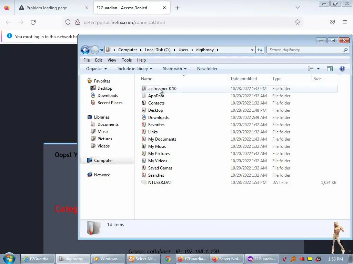Run search using the magnifier icon
This screenshot has width=353, height=264.
(x=345, y=50)
